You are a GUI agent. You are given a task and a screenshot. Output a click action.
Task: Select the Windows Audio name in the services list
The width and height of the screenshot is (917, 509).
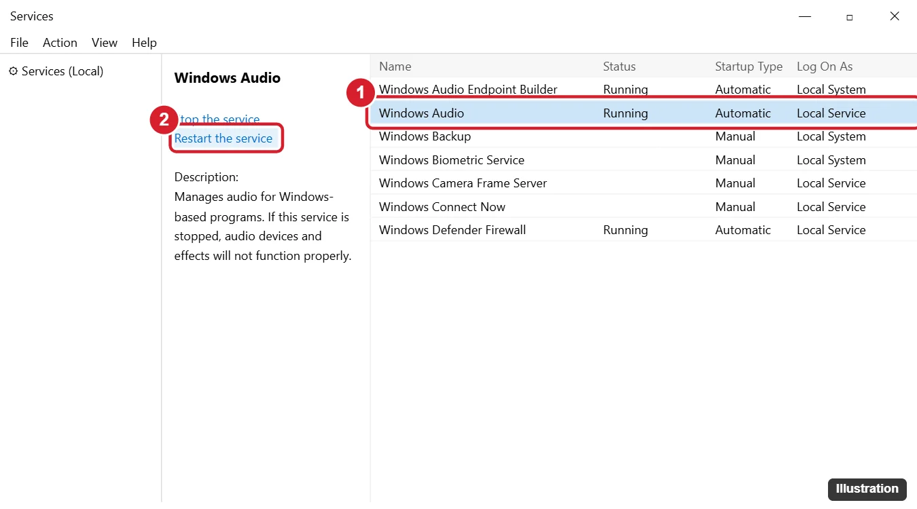pos(422,113)
